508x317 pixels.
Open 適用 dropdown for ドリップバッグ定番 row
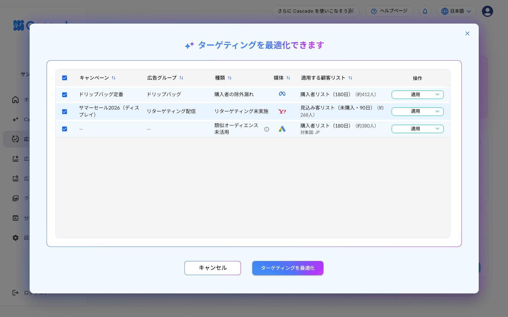click(418, 95)
